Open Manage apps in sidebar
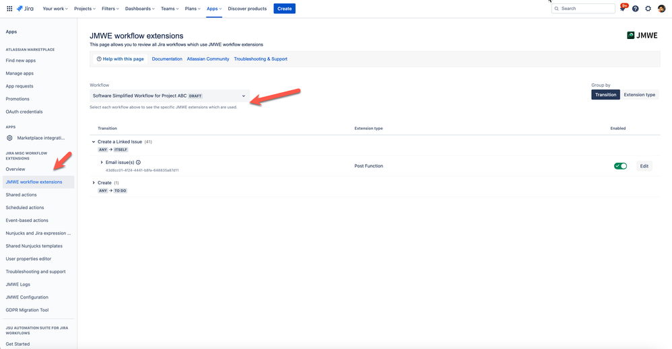The width and height of the screenshot is (672, 349). pos(20,73)
